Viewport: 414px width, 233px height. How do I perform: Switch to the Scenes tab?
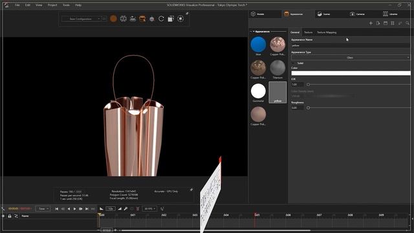(331, 14)
